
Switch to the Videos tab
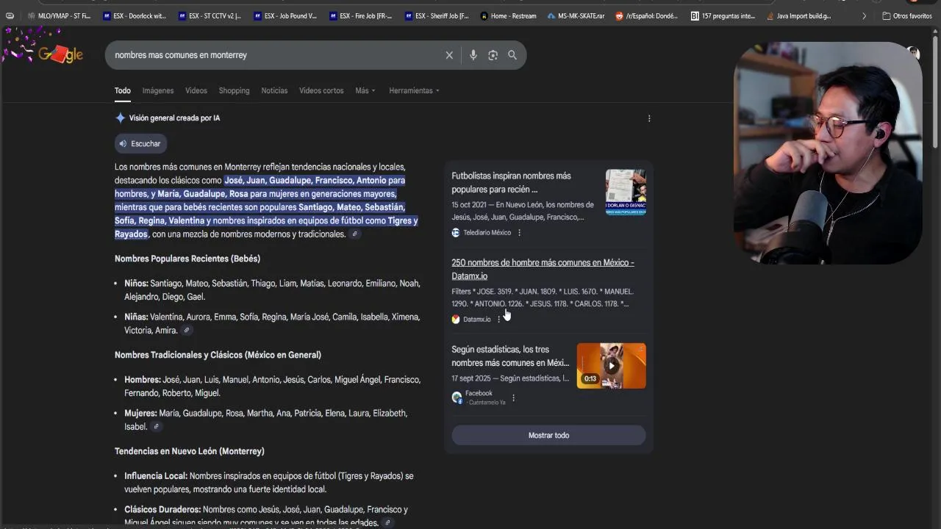pos(196,90)
